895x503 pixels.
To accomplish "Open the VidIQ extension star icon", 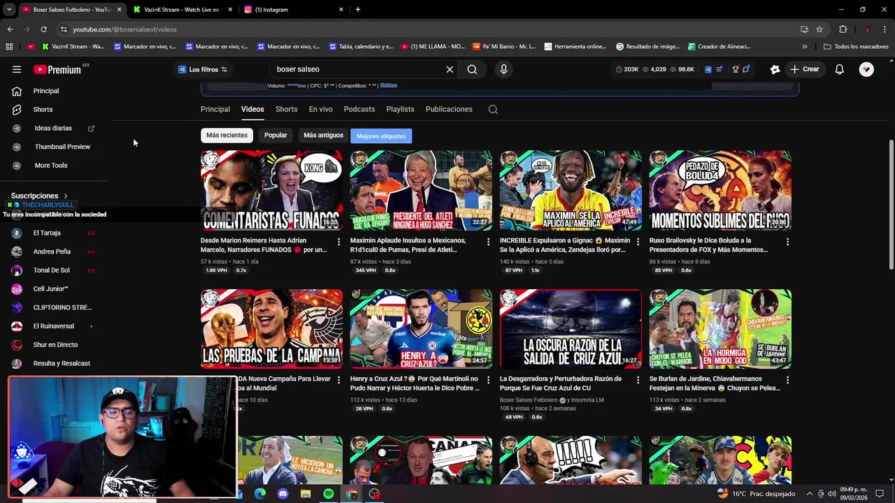I will coord(775,69).
